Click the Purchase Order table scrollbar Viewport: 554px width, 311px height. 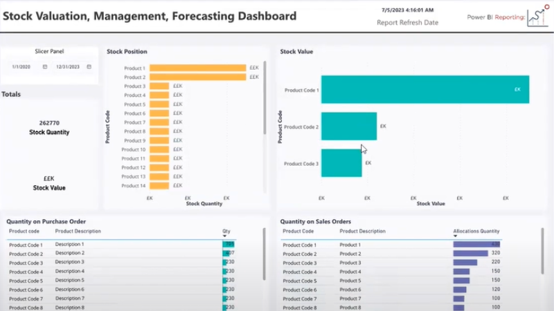point(264,254)
